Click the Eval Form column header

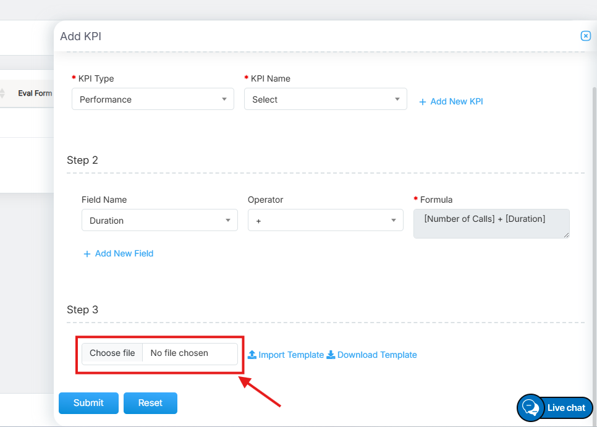(35, 93)
